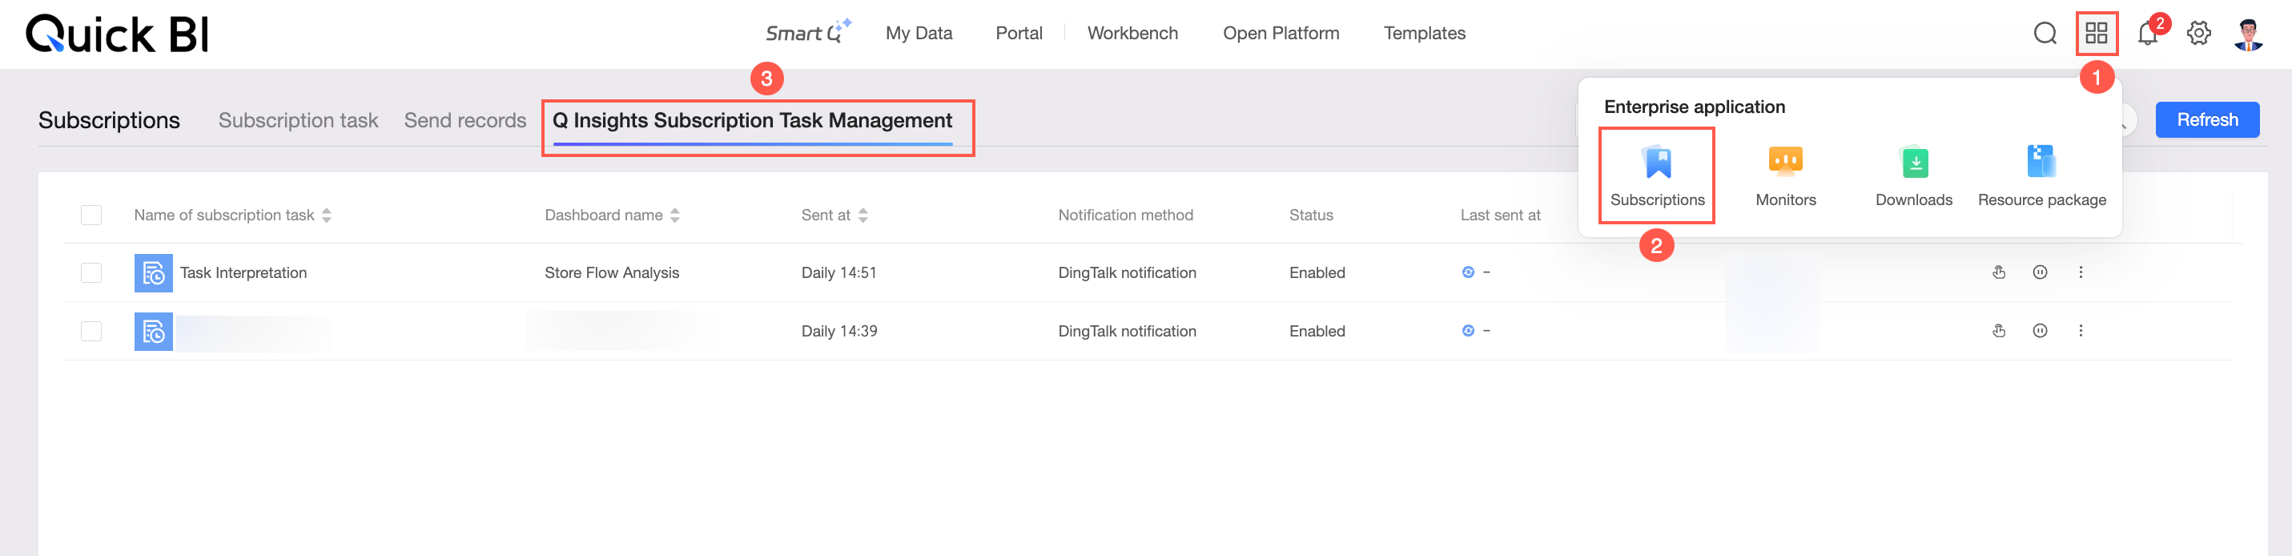
Task: Open Subscriptions in Enterprise application panel
Action: pyautogui.click(x=1657, y=176)
